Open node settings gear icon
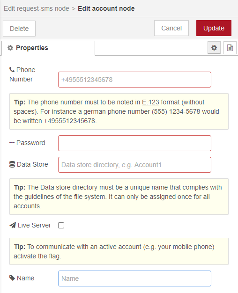Viewport: 238px width, 293px height. (214, 48)
